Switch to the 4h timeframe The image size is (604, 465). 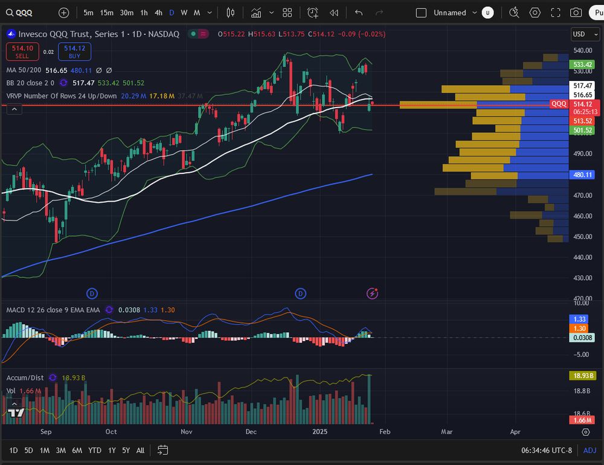pyautogui.click(x=158, y=13)
